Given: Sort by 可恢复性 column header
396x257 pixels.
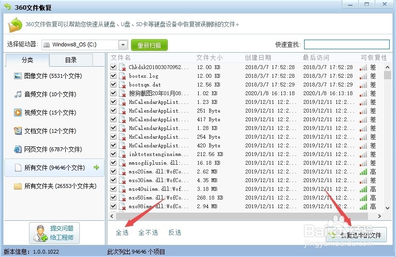Looking at the screenshot, I should tap(374, 58).
